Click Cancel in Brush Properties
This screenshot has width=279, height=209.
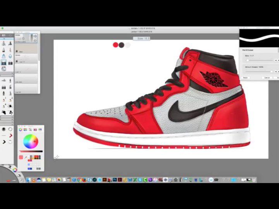(267, 78)
